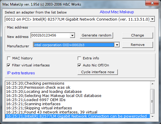
Task: Click the Cycle interface now button
Action: pyautogui.click(x=98, y=72)
